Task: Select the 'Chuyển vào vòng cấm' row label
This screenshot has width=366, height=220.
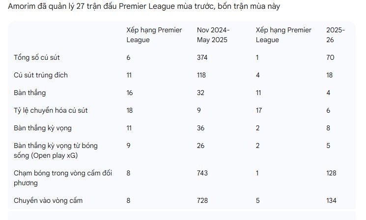Action: [x=48, y=201]
